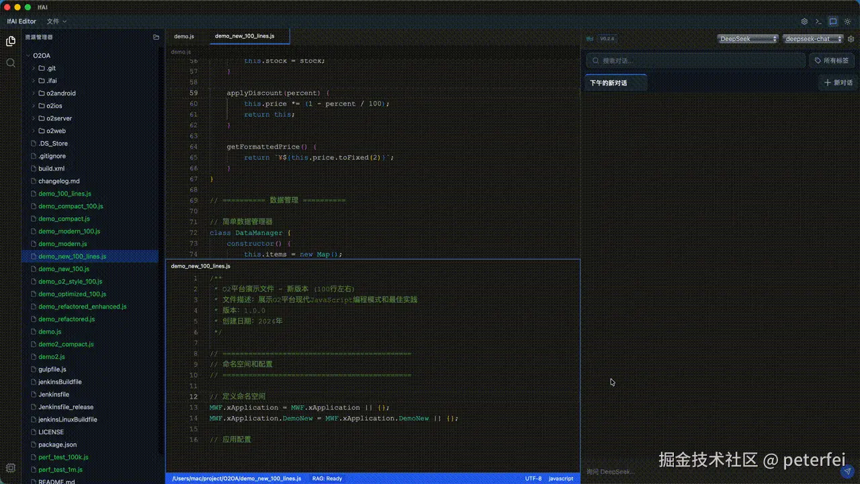Click the open folder icon in 资源管理器 header
The width and height of the screenshot is (860, 484).
pos(155,38)
